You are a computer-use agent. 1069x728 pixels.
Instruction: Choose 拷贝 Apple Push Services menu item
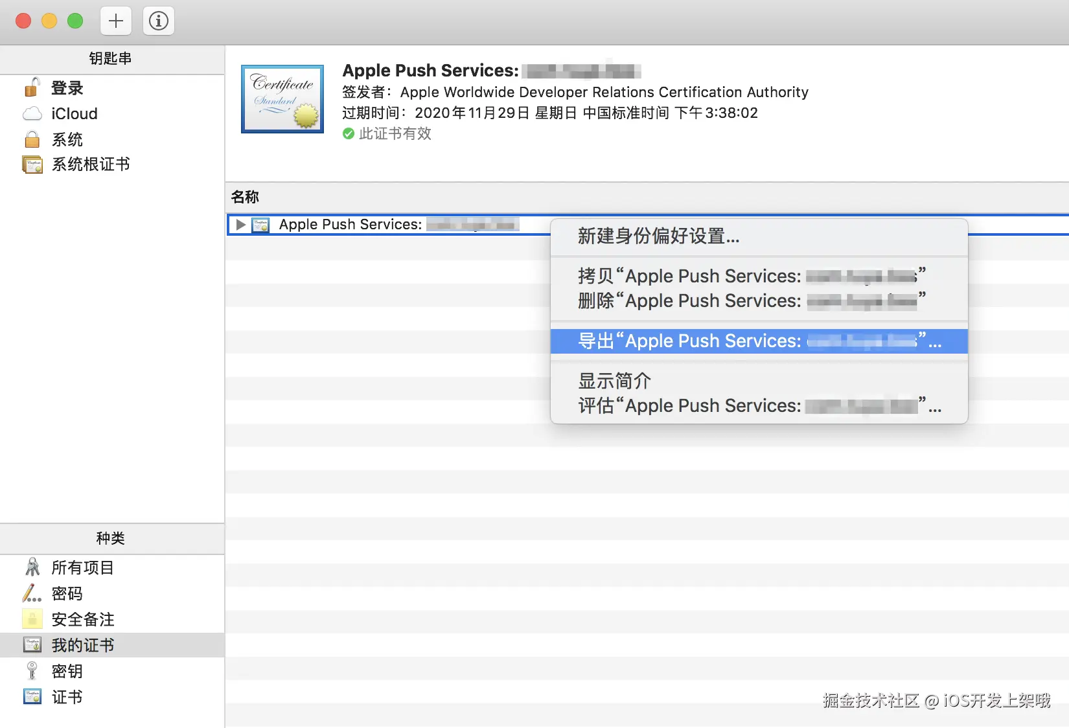pyautogui.click(x=759, y=276)
